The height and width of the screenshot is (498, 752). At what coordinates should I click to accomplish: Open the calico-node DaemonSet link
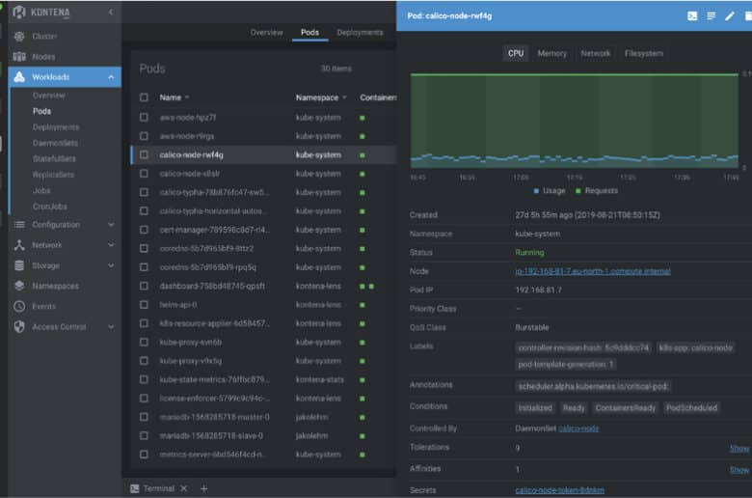click(x=578, y=429)
